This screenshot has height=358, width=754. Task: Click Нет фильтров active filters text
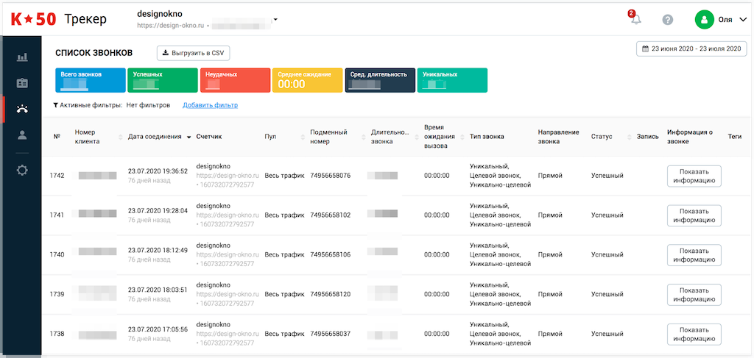click(x=148, y=105)
